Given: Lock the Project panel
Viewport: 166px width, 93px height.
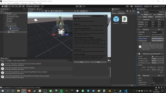Looking at the screenshot, I should 133,9.
